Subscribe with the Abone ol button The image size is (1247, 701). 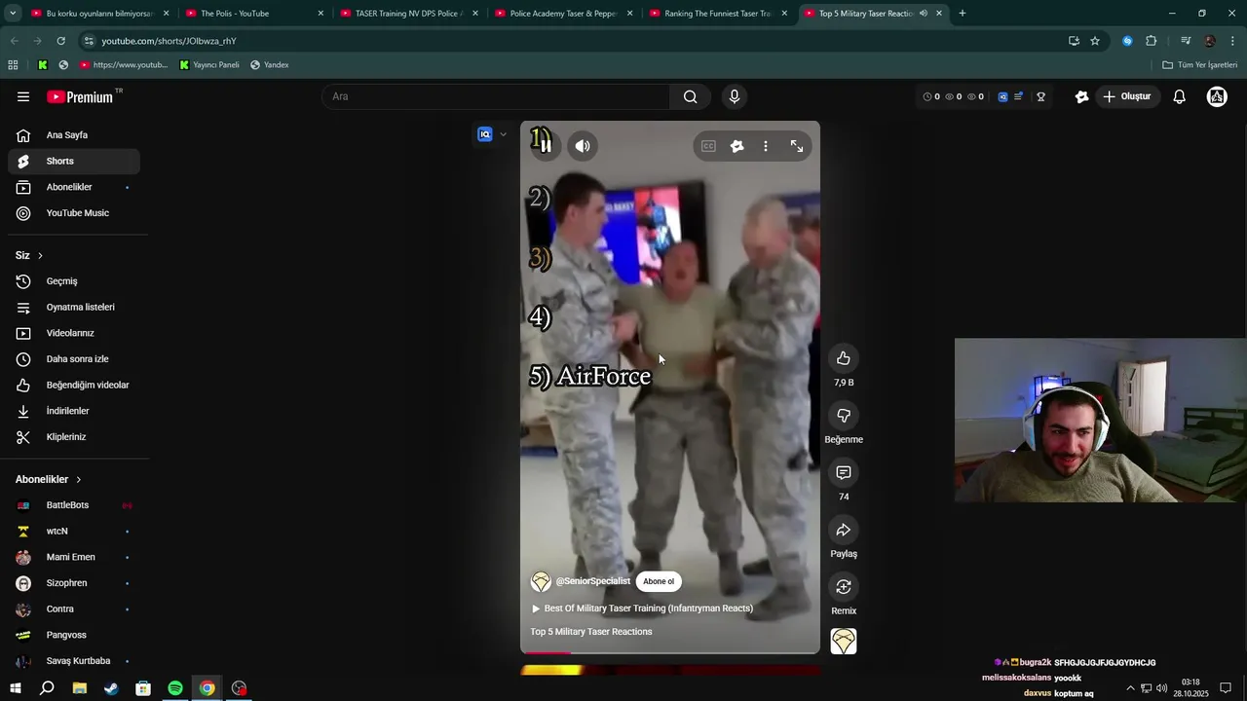point(659,581)
